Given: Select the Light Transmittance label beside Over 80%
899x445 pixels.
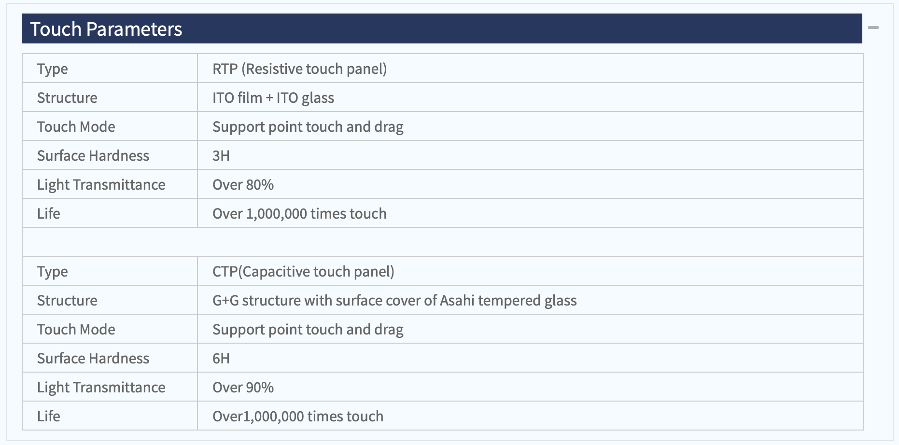Looking at the screenshot, I should 101,185.
